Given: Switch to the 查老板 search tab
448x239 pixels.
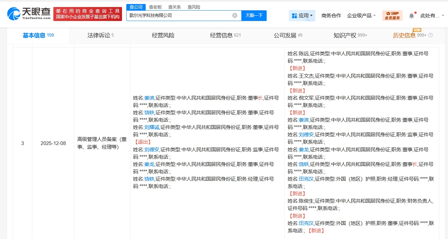Looking at the screenshot, I should click(155, 7).
